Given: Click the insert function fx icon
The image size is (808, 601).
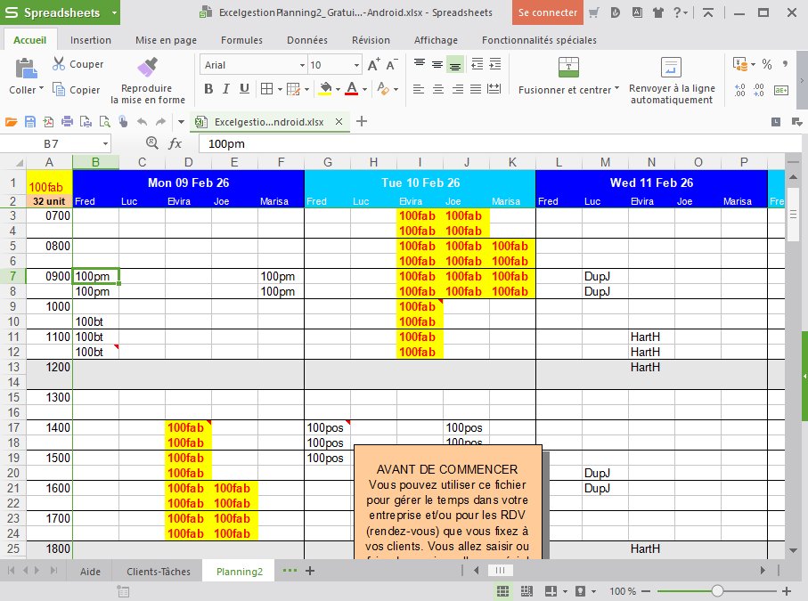Looking at the screenshot, I should [175, 143].
